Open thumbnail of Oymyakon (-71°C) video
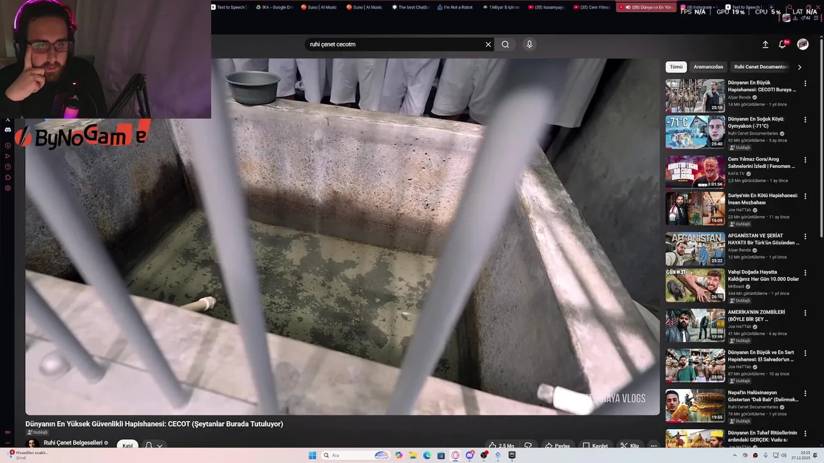The height and width of the screenshot is (463, 824). pos(695,132)
